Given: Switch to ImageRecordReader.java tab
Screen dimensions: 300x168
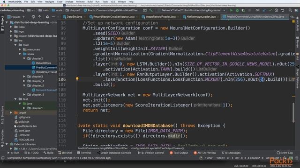Looking at the screenshot, I should (160, 17).
